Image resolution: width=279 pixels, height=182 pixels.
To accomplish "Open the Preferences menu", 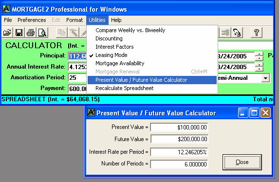I will pyautogui.click(x=32, y=20).
